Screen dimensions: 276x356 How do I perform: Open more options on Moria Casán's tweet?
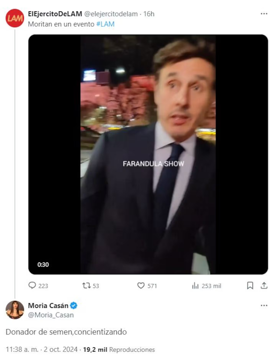[x=264, y=305]
